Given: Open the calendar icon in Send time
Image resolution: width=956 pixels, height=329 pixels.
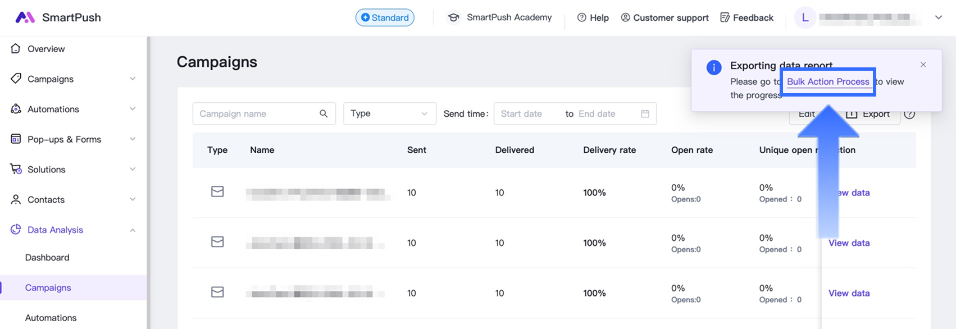Looking at the screenshot, I should tap(645, 113).
